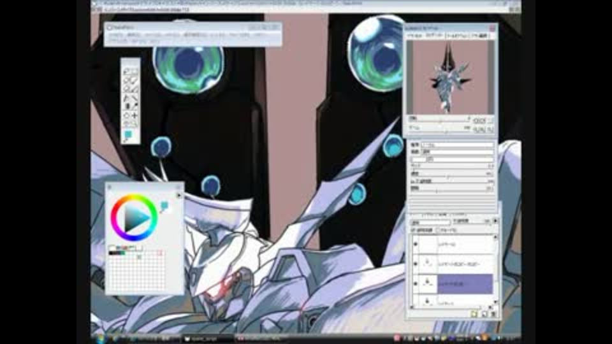The height and width of the screenshot is (344, 612).
Task: Pick a shade inside the color triangle
Action: point(135,218)
